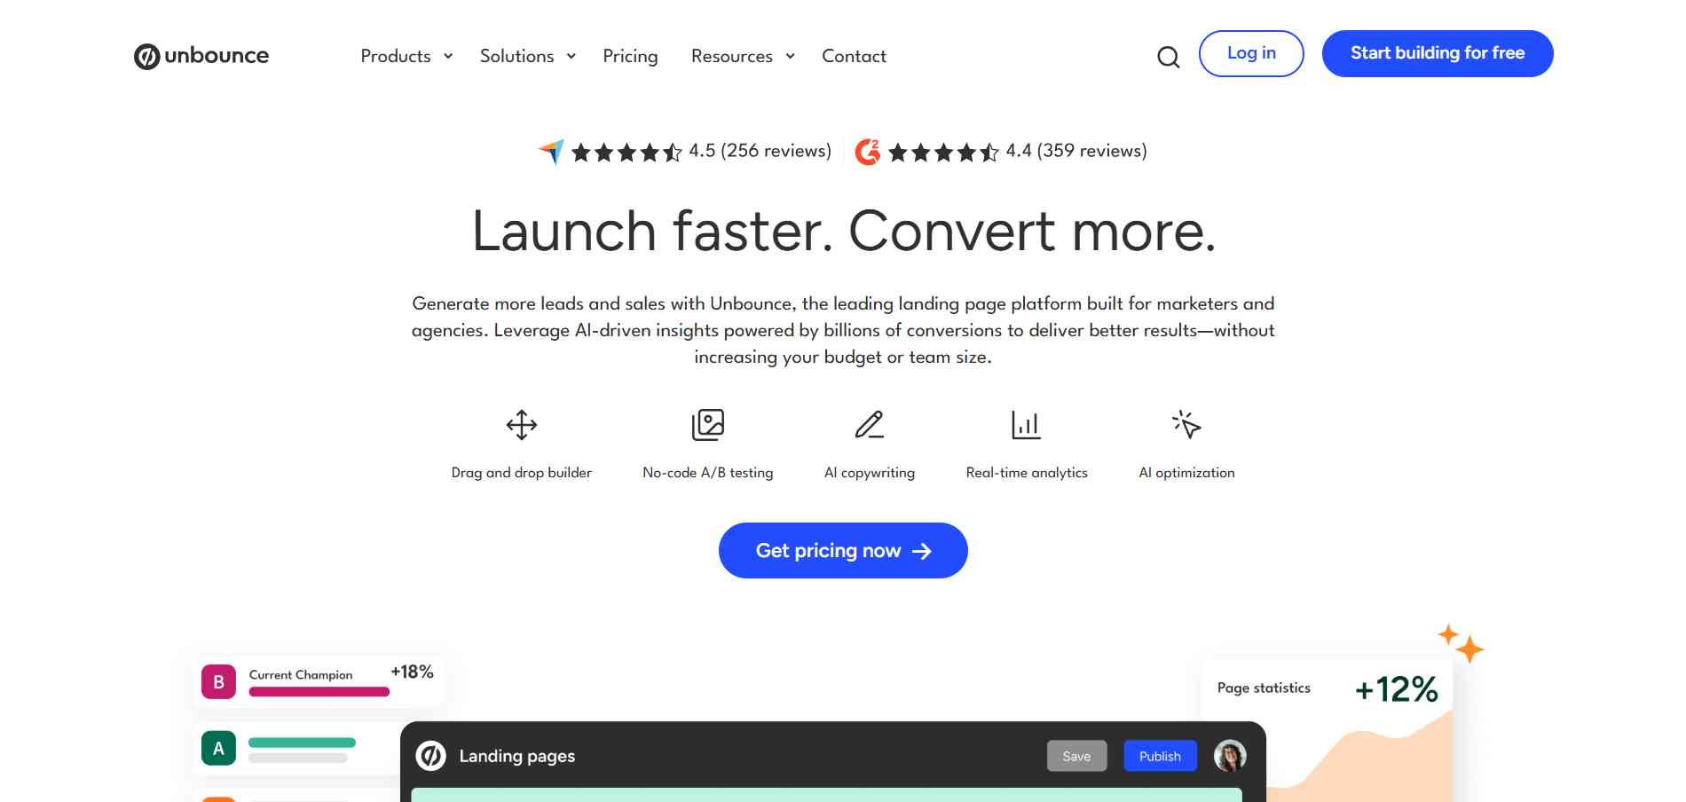Image resolution: width=1686 pixels, height=802 pixels.
Task: Select Contact in the navigation
Action: click(853, 56)
